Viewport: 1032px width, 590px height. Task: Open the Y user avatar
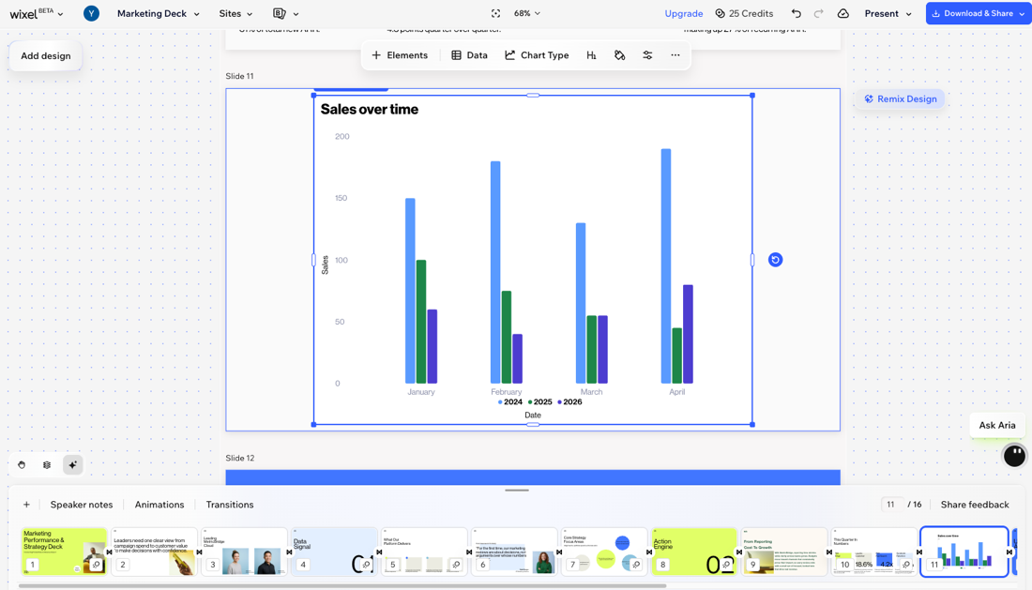(92, 13)
